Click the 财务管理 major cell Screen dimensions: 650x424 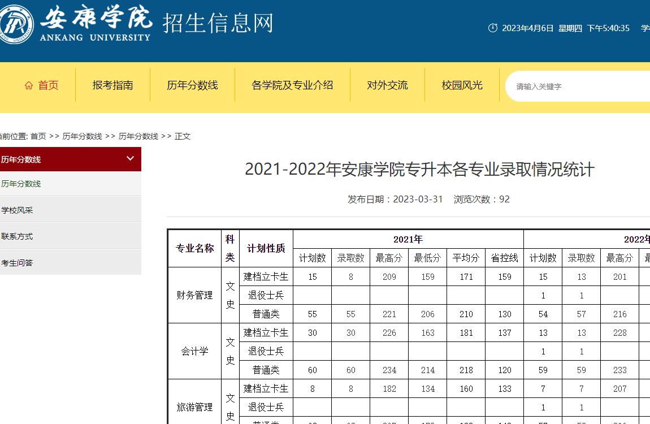[195, 295]
